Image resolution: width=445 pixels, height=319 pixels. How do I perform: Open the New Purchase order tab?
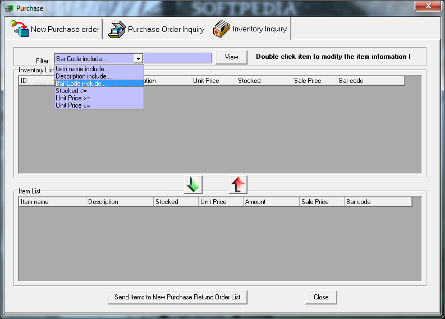[x=54, y=29]
